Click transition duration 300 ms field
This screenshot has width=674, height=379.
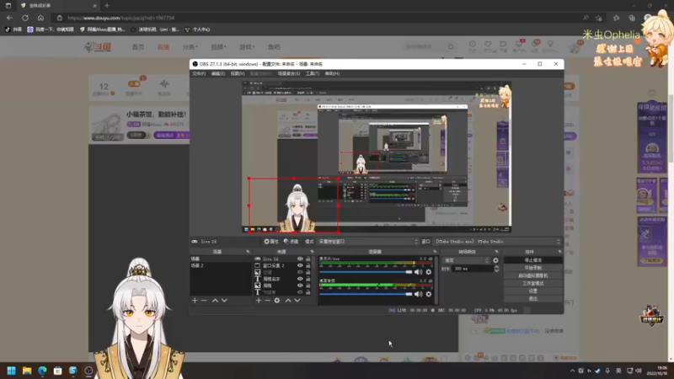point(472,269)
